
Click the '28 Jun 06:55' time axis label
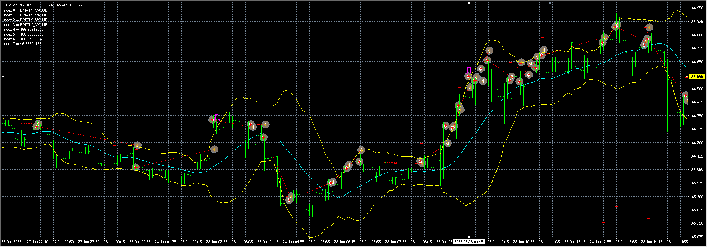(370, 241)
